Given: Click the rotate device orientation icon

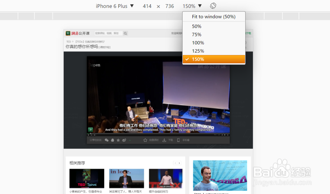Looking at the screenshot, I should [x=213, y=6].
